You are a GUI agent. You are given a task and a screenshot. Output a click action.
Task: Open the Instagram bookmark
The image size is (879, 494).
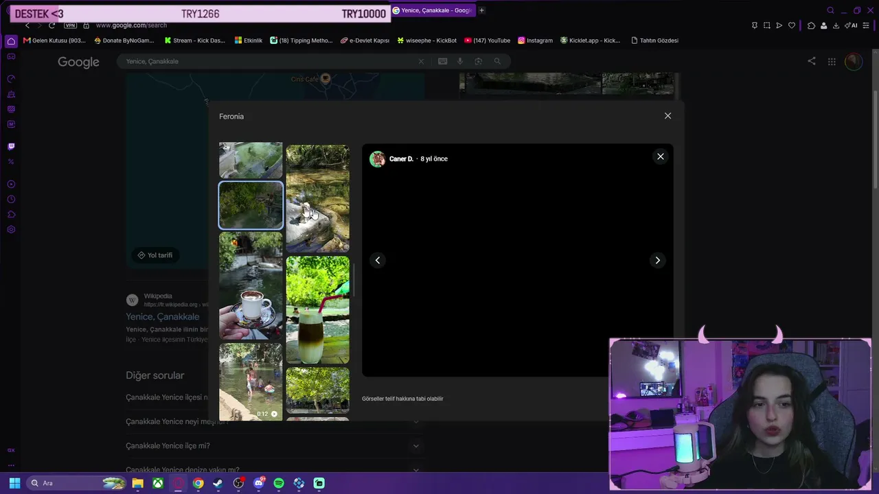(x=535, y=40)
